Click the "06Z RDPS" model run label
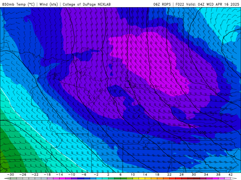 pos(162,4)
